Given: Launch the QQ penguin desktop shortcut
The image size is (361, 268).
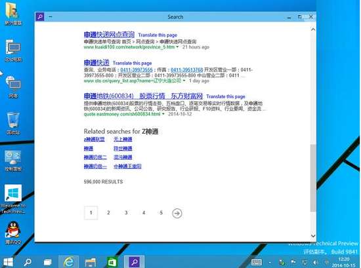Looking at the screenshot, I should (x=13, y=233).
